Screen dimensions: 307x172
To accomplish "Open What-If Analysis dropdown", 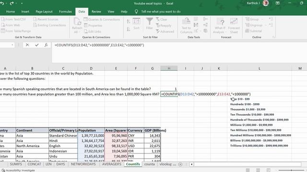I will [220, 25].
